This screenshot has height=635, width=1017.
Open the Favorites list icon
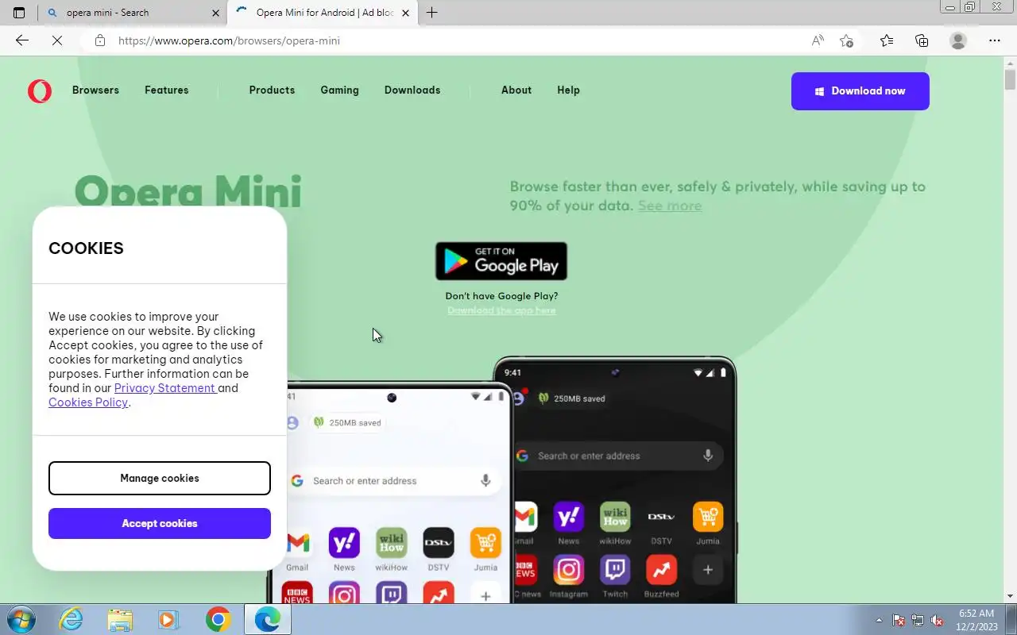[887, 40]
